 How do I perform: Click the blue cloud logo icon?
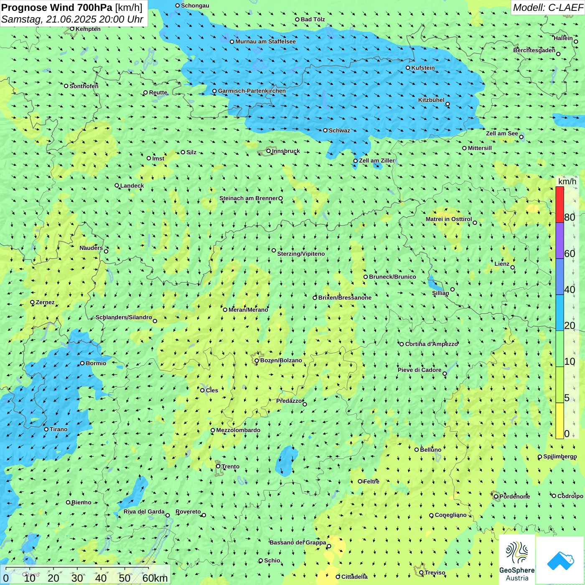pos(560,561)
